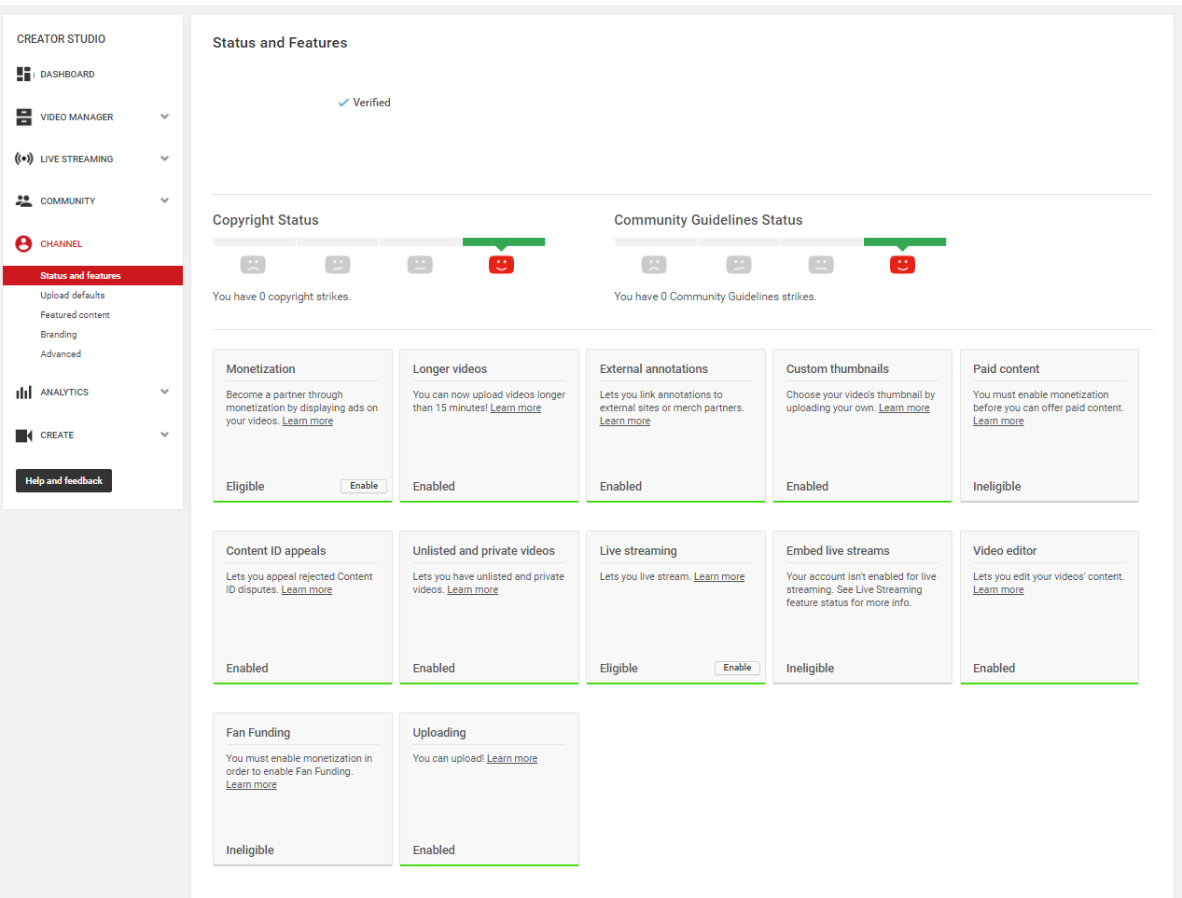Image resolution: width=1182 pixels, height=898 pixels.
Task: Click the first gray sad face under Community Guidelines
Action: tap(654, 265)
